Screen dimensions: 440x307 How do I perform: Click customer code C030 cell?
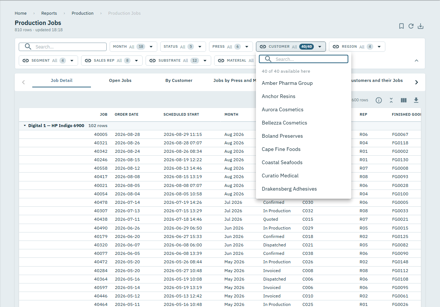(x=308, y=202)
